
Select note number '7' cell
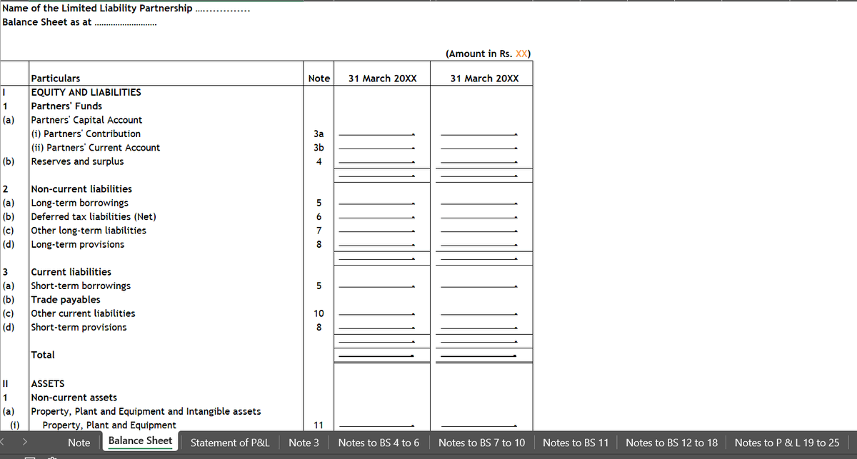[x=319, y=231]
